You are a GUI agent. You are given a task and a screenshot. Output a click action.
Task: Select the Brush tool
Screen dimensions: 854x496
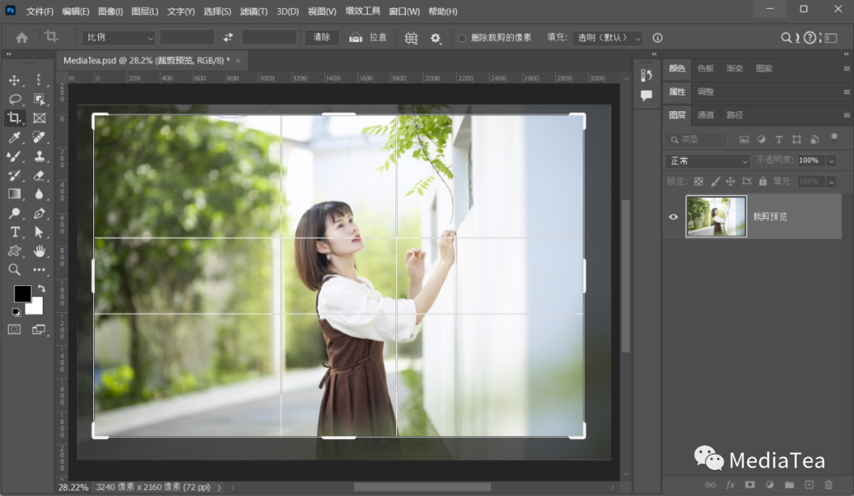[x=13, y=156]
